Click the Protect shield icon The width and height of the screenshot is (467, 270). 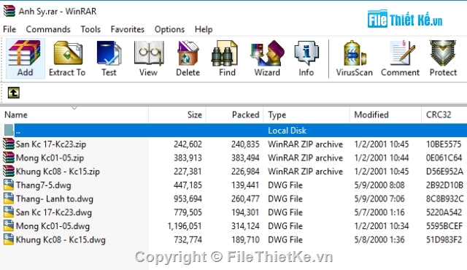click(443, 58)
